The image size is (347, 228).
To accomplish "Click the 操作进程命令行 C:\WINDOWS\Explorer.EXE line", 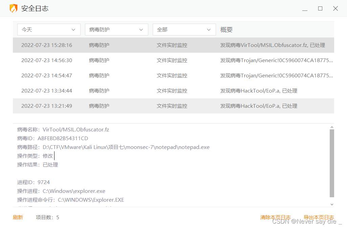I will click(x=71, y=200).
